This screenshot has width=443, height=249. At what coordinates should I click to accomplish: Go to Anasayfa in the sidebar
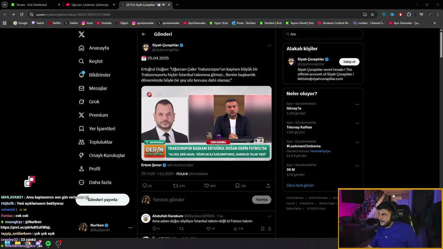pyautogui.click(x=94, y=48)
